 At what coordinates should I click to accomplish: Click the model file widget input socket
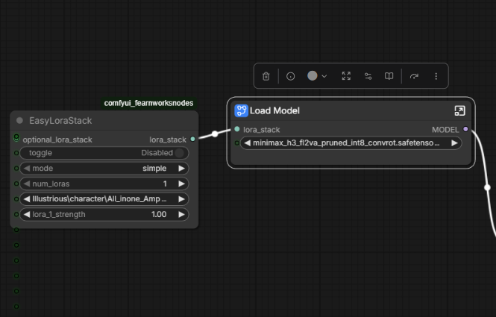237,143
